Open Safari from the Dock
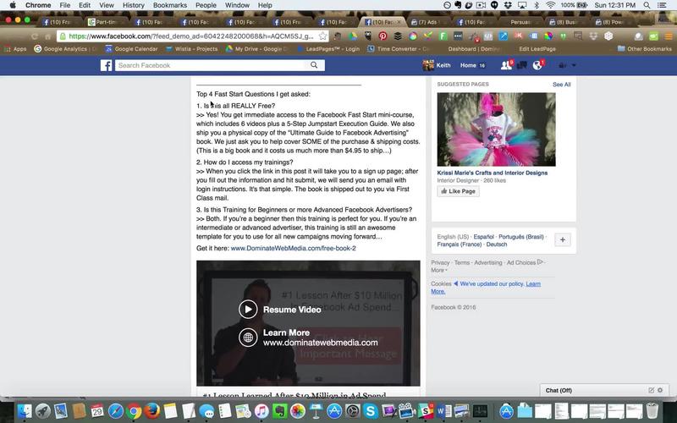This screenshot has height=423, width=677. pyautogui.click(x=116, y=411)
